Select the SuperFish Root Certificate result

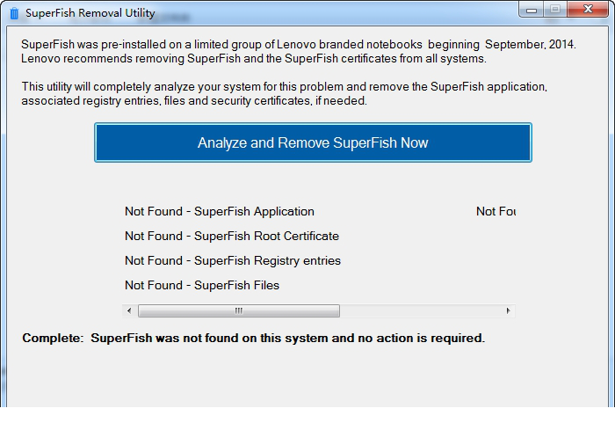[232, 236]
